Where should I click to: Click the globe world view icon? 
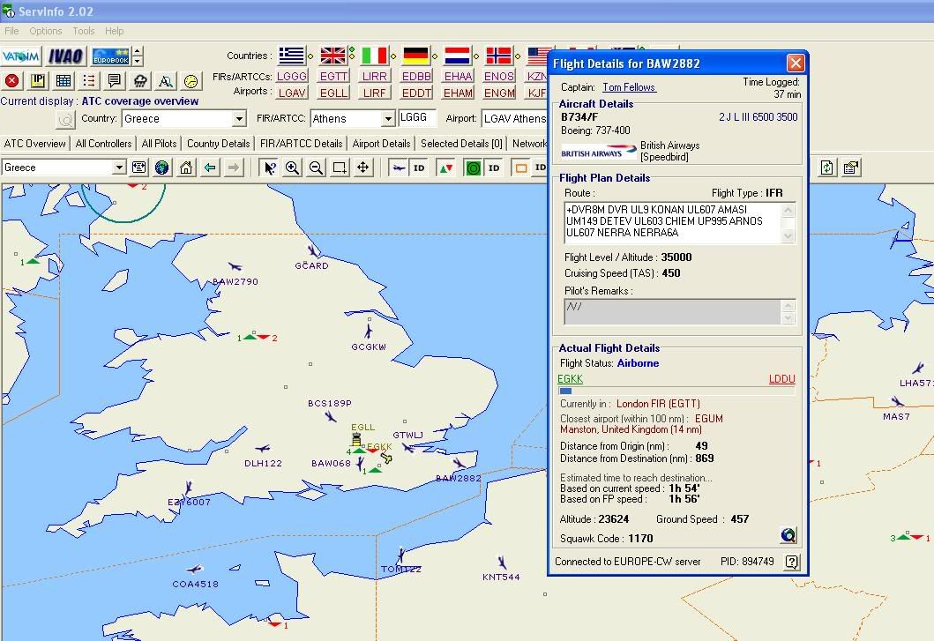click(162, 168)
